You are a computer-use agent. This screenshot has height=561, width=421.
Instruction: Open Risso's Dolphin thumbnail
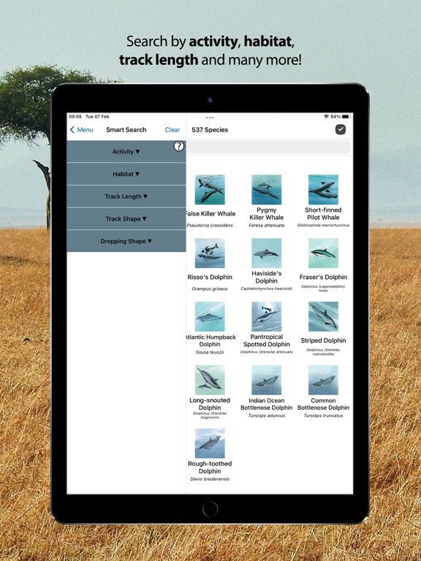(210, 253)
